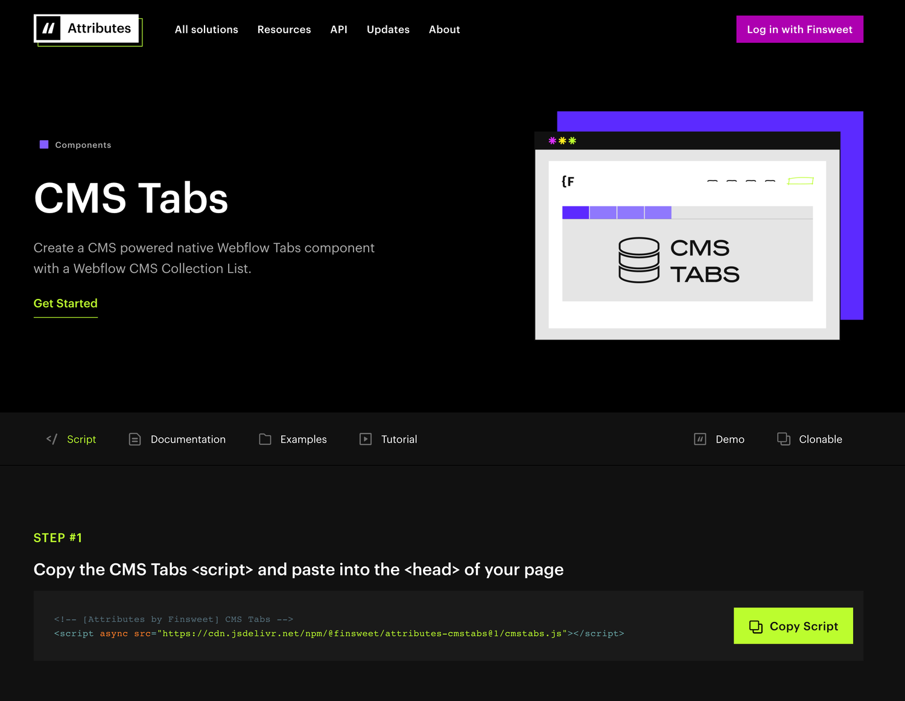The width and height of the screenshot is (905, 701).
Task: Open the Clonable link
Action: (x=810, y=439)
